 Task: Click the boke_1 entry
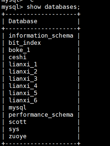[19, 50]
